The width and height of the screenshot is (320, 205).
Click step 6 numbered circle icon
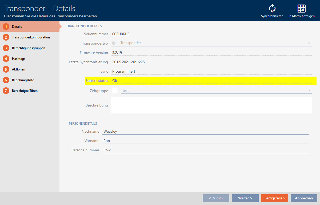(6, 80)
